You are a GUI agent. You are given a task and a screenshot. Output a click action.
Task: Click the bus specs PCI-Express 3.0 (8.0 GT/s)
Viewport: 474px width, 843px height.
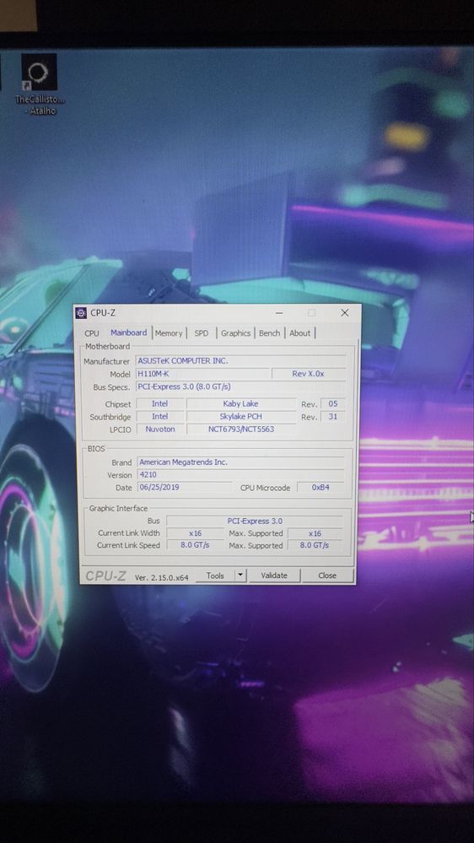point(241,386)
